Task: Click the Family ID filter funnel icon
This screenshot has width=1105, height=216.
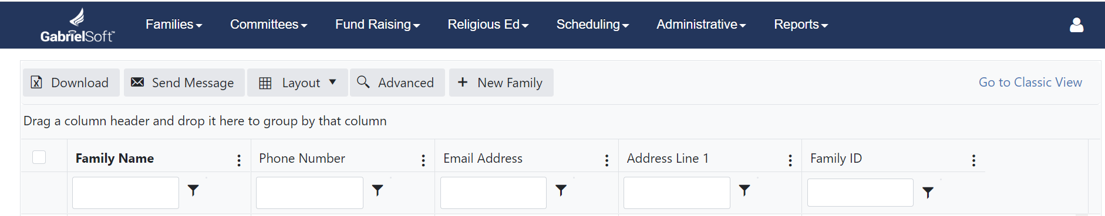Action: (x=928, y=193)
